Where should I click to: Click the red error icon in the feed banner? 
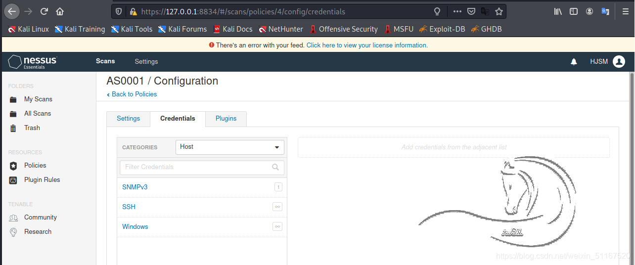(212, 45)
